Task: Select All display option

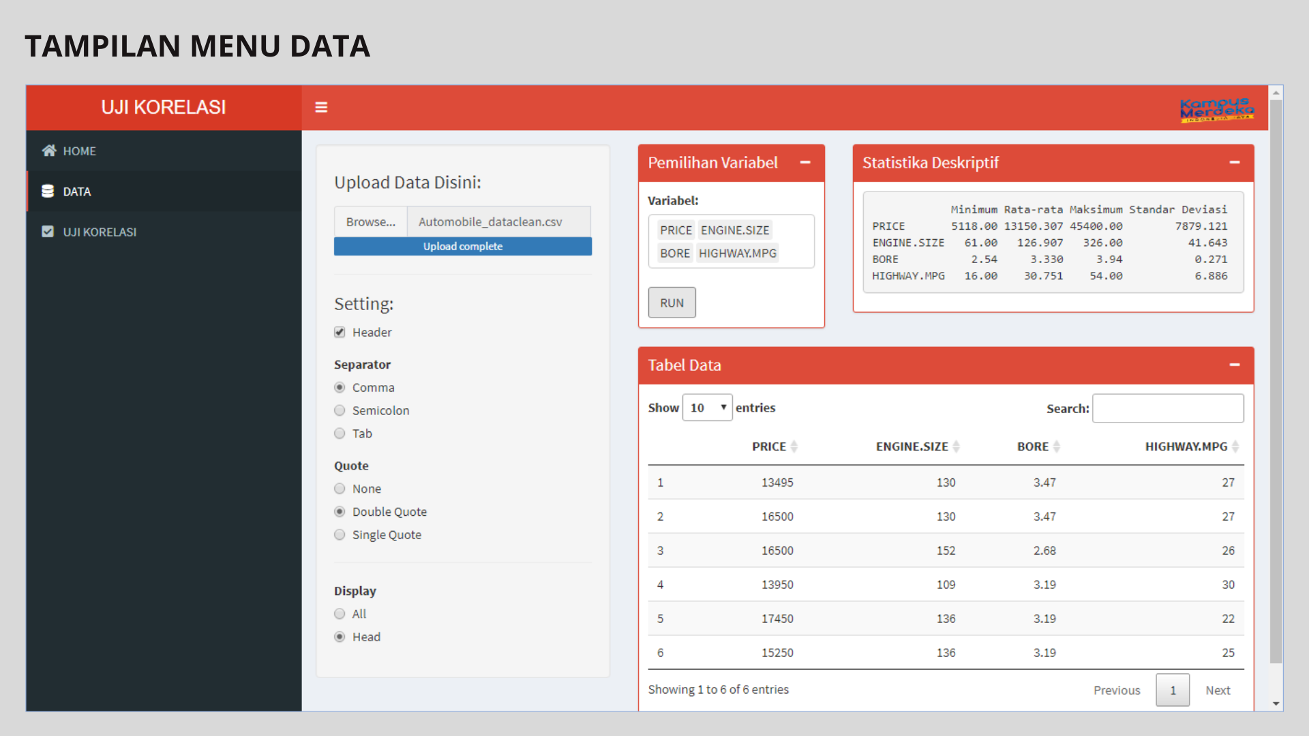Action: tap(340, 614)
